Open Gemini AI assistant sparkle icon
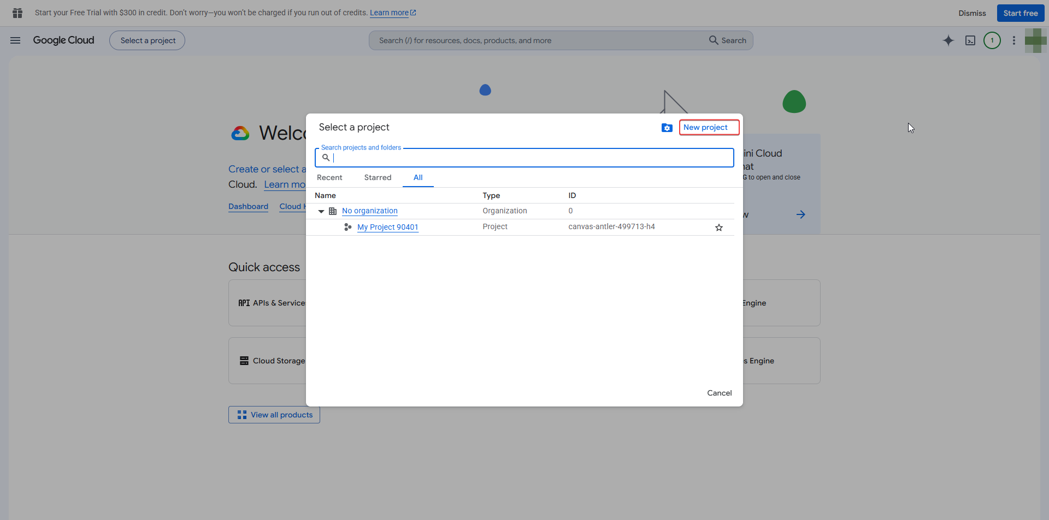Image resolution: width=1049 pixels, height=520 pixels. click(948, 40)
